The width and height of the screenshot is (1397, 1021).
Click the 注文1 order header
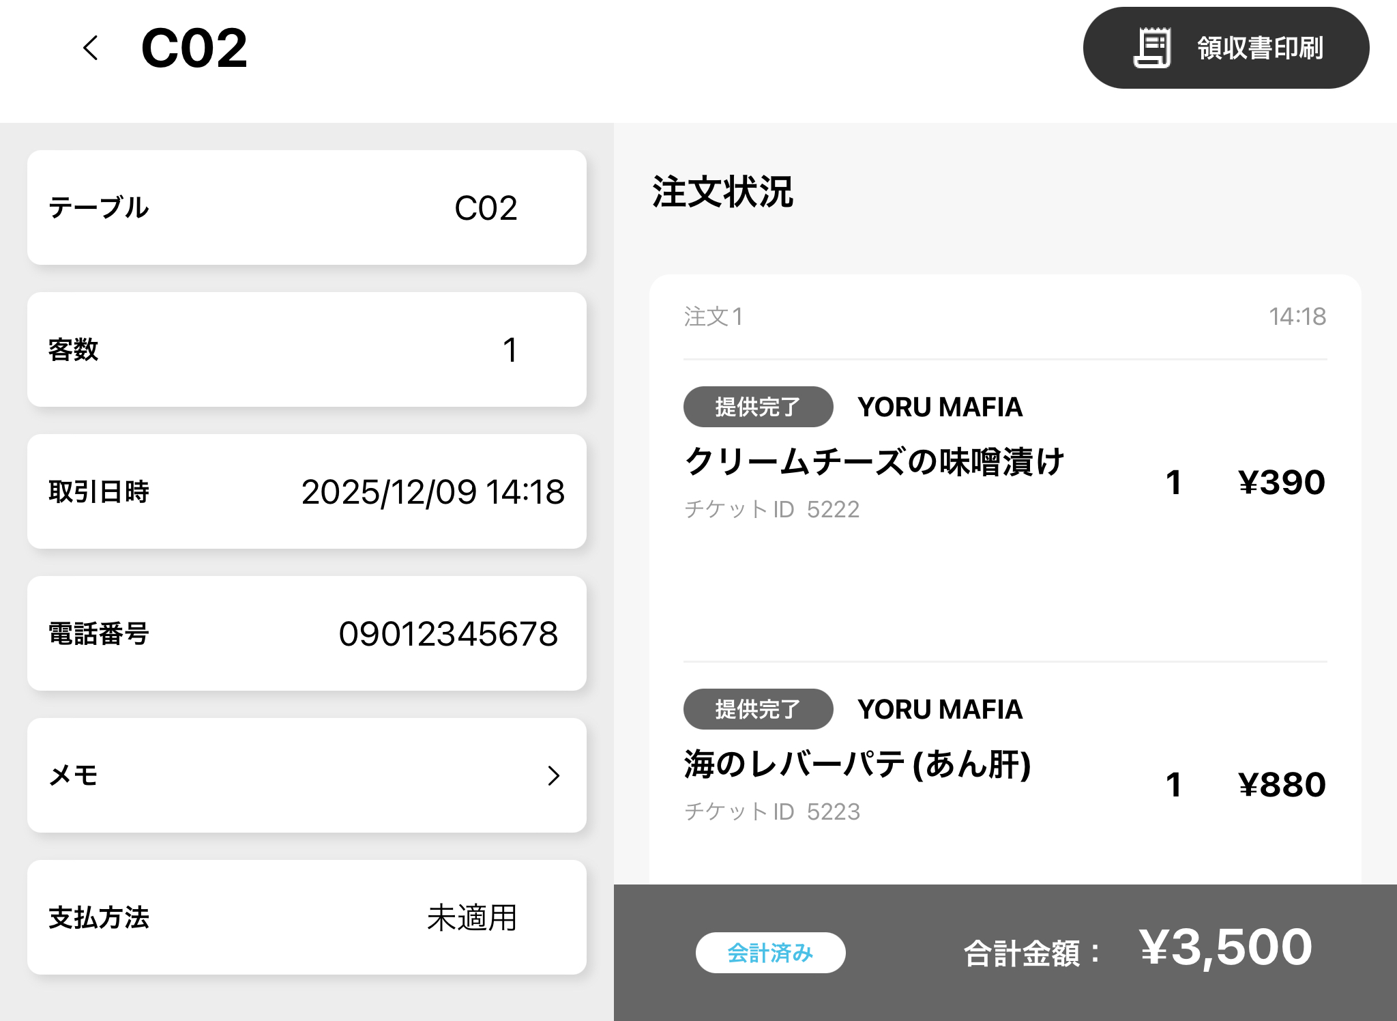714,317
